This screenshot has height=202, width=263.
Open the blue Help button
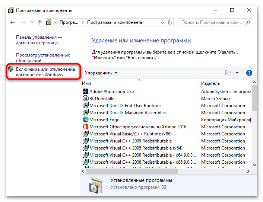pyautogui.click(x=249, y=73)
